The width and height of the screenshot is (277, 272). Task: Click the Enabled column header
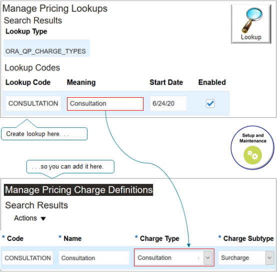coord(212,82)
